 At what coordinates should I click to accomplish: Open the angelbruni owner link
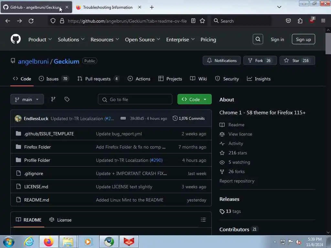click(33, 61)
